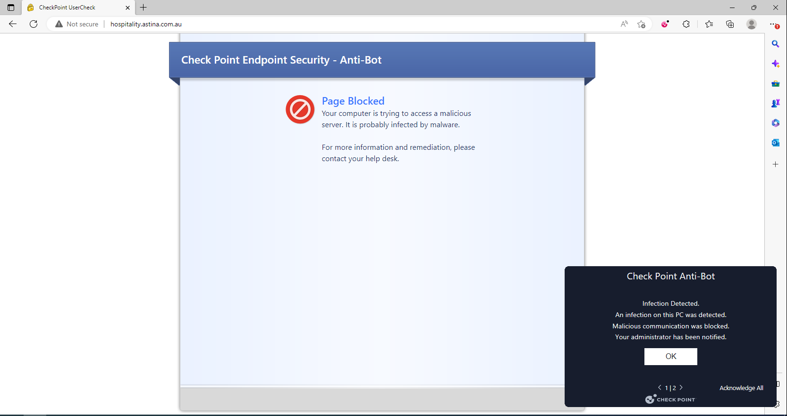Open the Tools toolbox in sidebar
This screenshot has height=416, width=787.
pyautogui.click(x=775, y=83)
